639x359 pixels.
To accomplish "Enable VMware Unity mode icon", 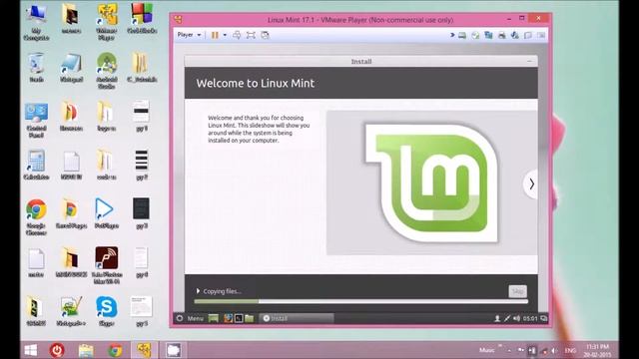I will click(265, 35).
